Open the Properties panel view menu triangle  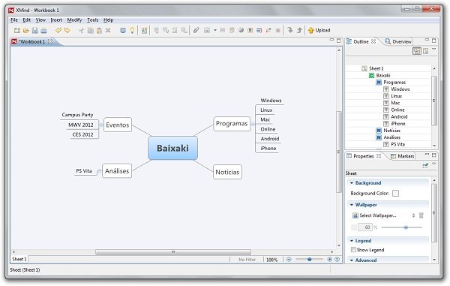point(434,164)
